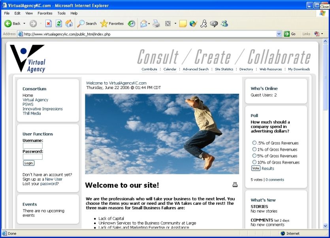Image resolution: width=330 pixels, height=238 pixels.
Task: Open the Favorites star panel
Action: point(112,24)
